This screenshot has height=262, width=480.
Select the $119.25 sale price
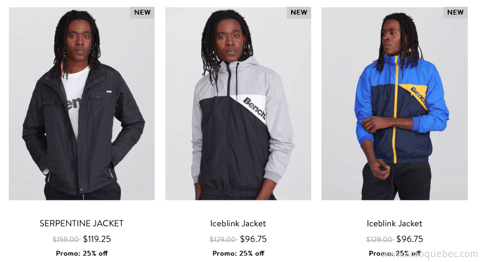(x=97, y=239)
